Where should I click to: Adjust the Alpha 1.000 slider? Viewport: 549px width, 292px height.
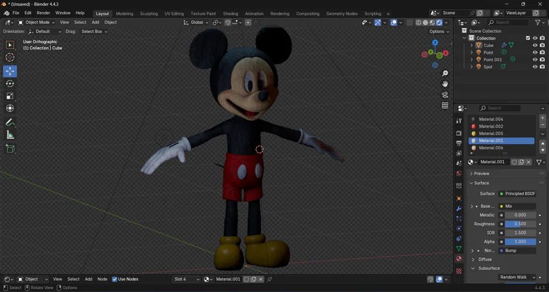click(520, 241)
